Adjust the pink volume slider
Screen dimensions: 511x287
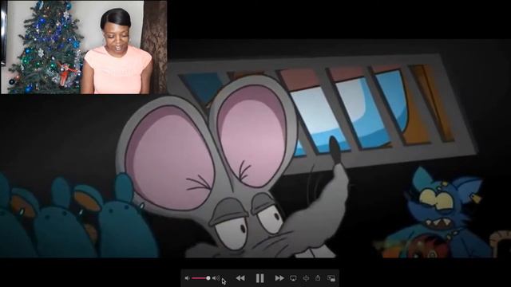(200, 278)
